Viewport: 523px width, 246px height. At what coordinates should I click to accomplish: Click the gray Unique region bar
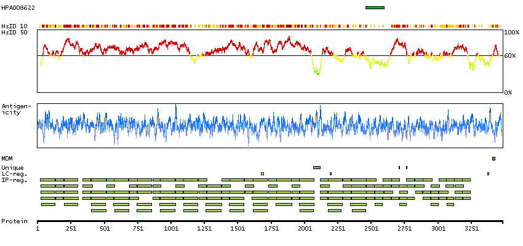point(317,167)
